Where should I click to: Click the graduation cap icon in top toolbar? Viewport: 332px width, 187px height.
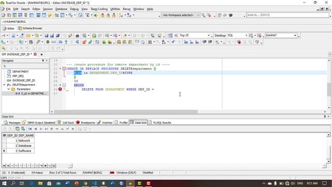230,15
